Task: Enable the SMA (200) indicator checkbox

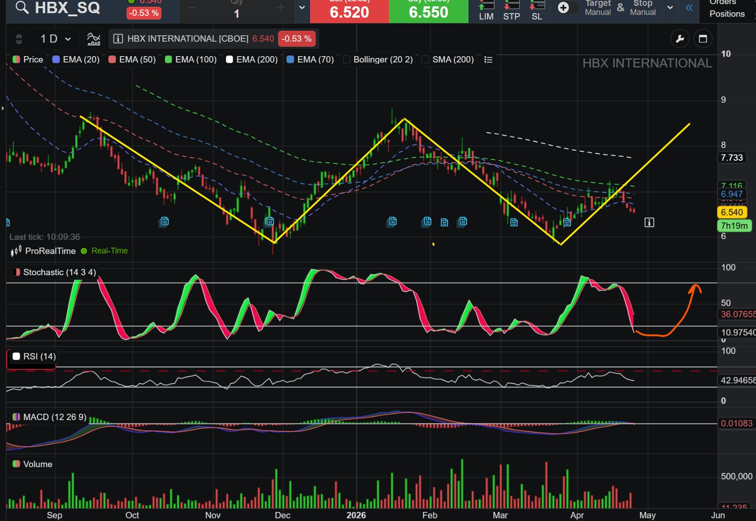Action: tap(425, 60)
